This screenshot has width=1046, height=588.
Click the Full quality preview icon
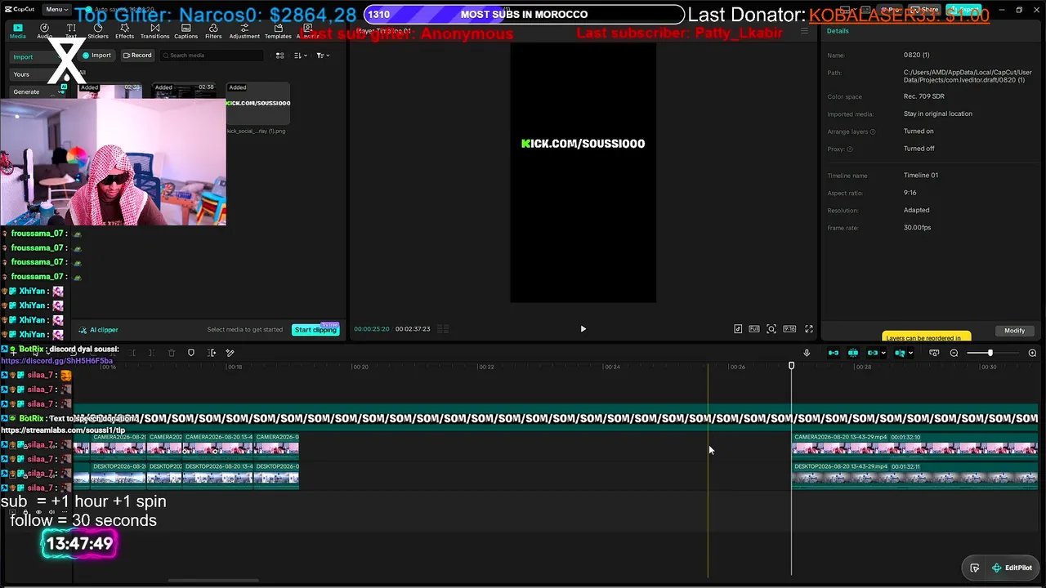click(754, 329)
